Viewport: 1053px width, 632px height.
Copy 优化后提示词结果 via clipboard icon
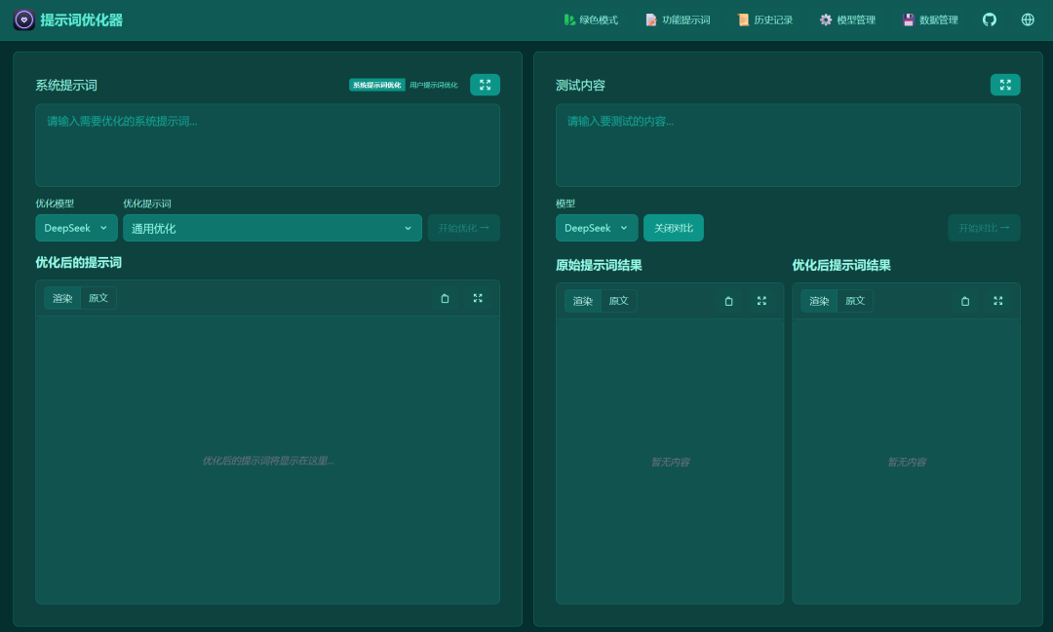(x=965, y=301)
